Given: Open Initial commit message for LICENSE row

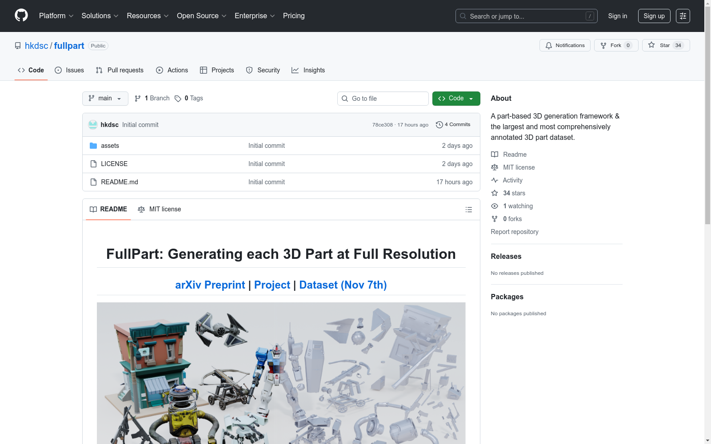Looking at the screenshot, I should [x=267, y=164].
